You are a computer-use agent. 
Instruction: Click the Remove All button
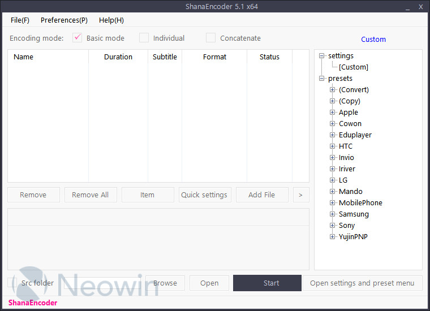91,195
